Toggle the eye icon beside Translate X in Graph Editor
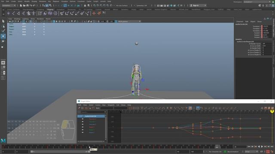This screenshot has width=275, height=154. [82, 119]
